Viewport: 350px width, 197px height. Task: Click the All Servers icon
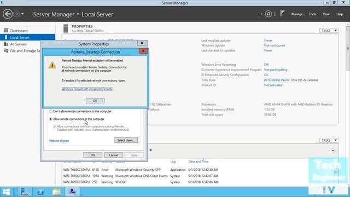pos(6,44)
